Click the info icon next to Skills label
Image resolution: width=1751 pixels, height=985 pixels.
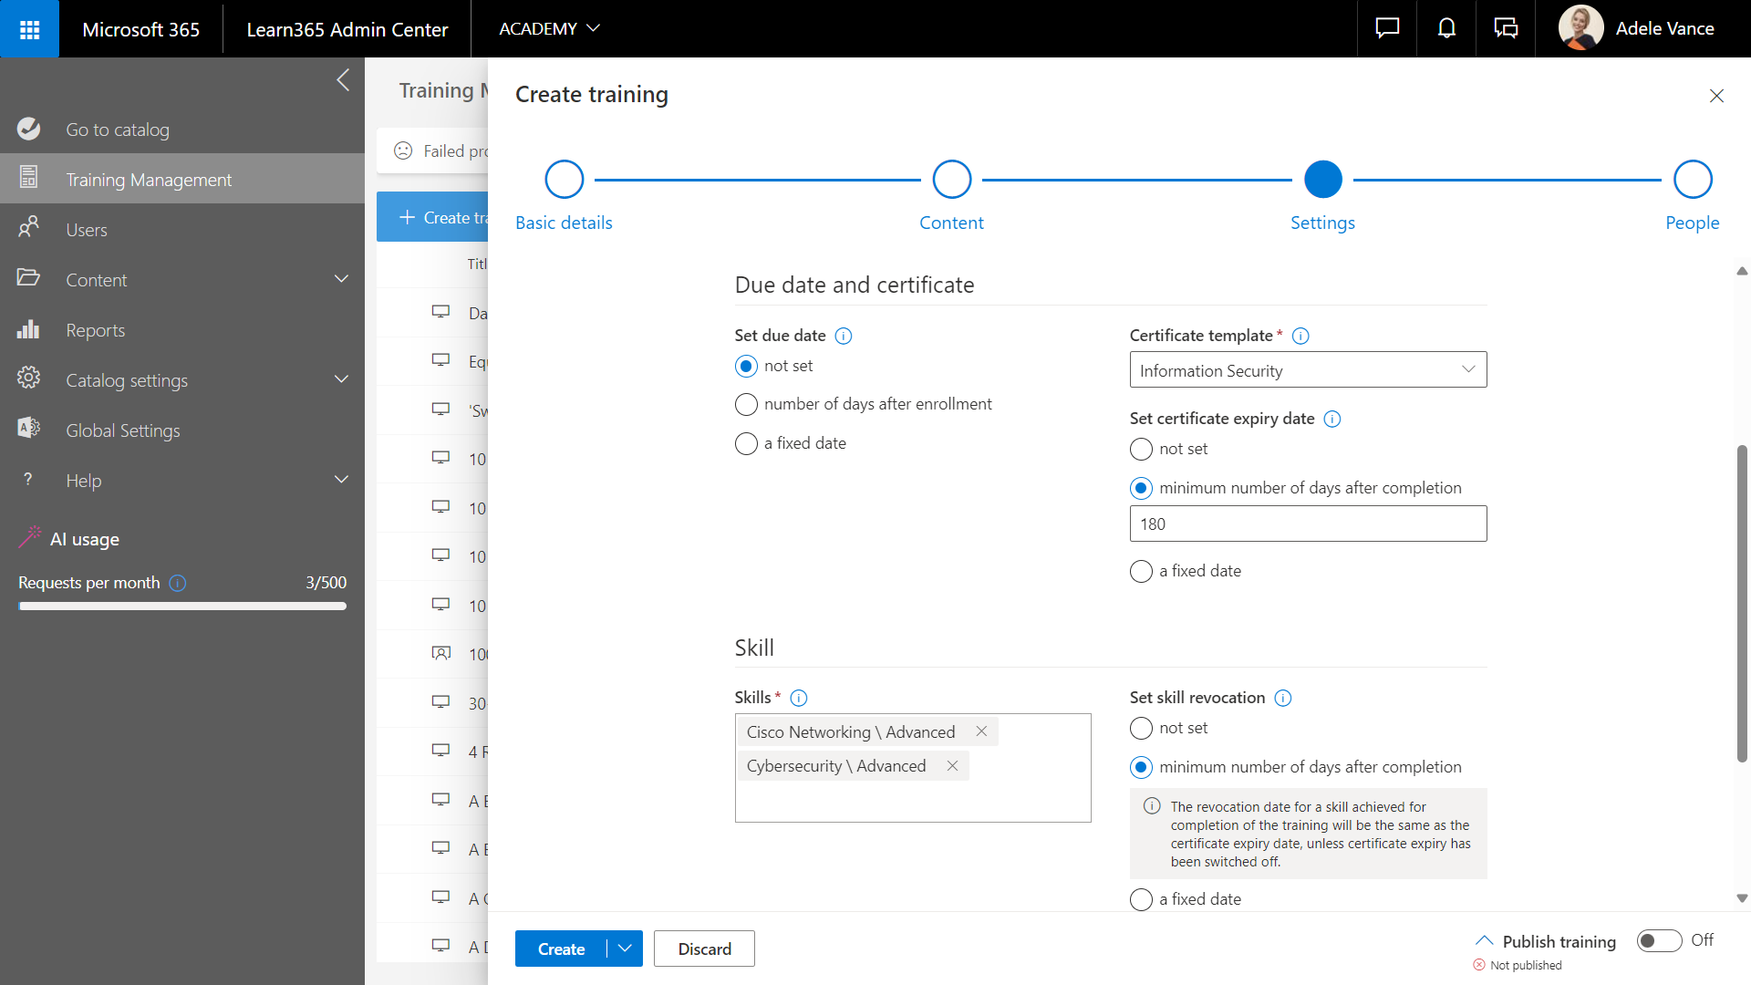799,699
